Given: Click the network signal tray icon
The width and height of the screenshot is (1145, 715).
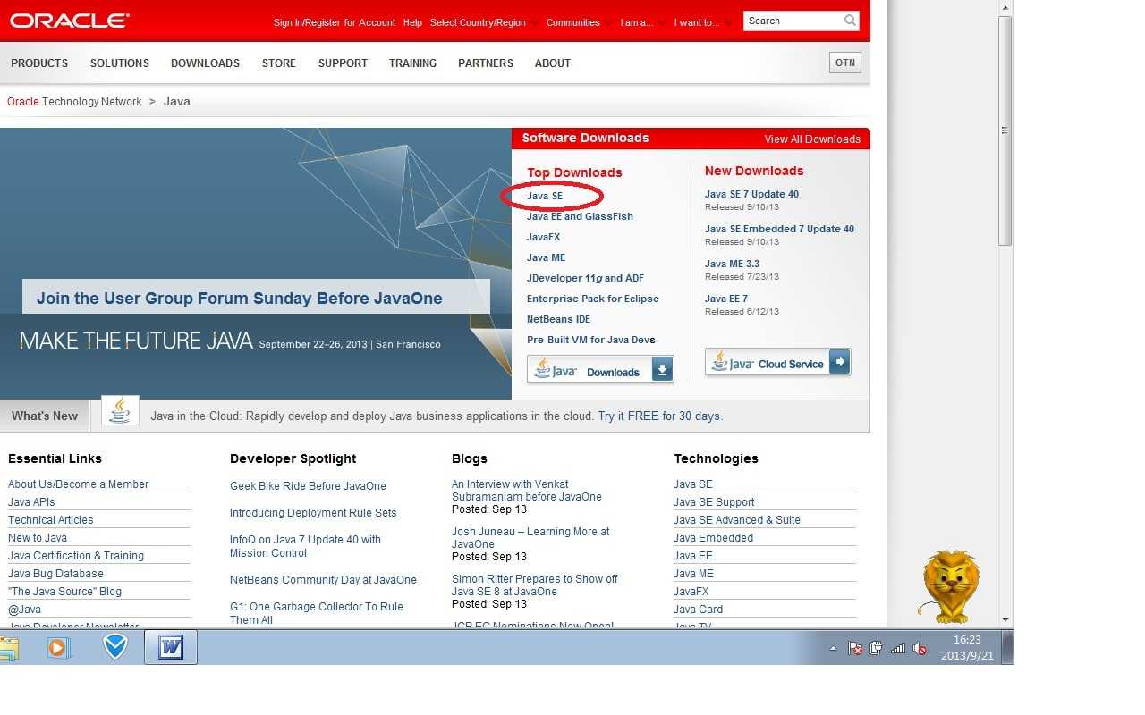Looking at the screenshot, I should (x=898, y=649).
